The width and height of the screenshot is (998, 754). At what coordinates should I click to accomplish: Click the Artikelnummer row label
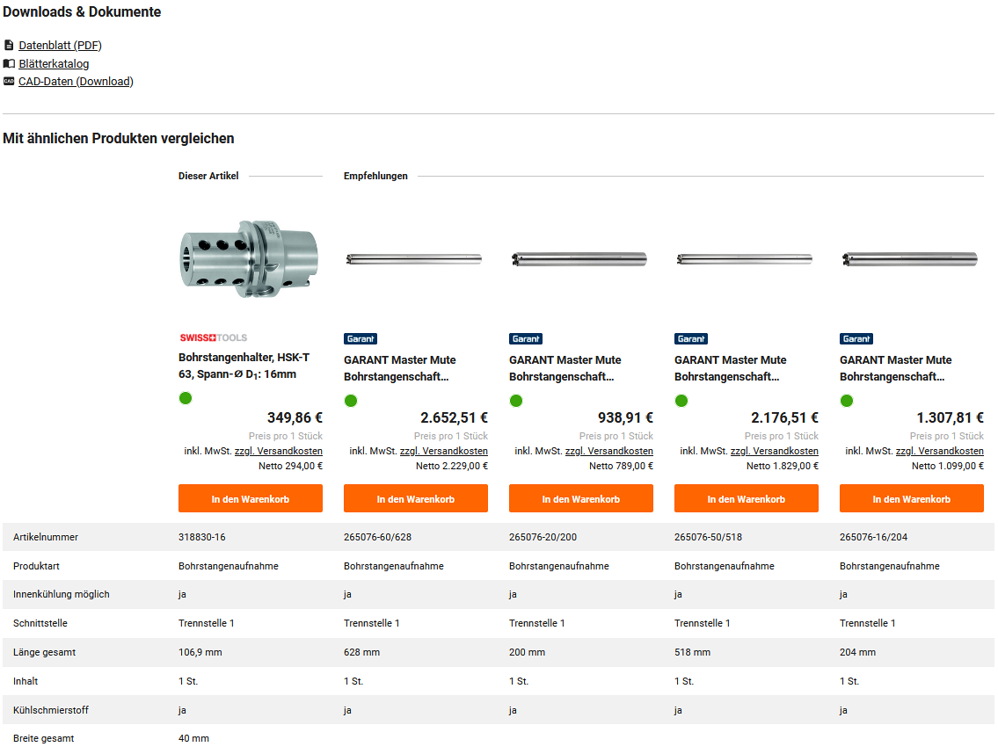(x=45, y=537)
